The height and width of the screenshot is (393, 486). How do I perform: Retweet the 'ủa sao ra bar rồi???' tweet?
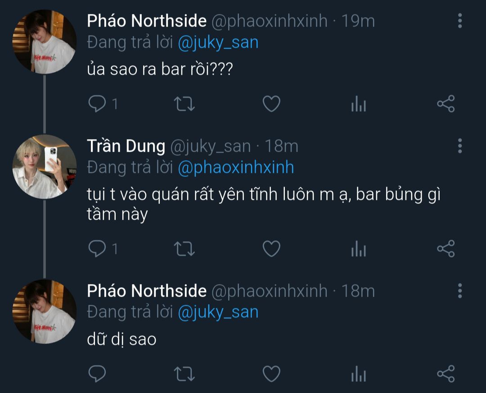click(x=184, y=104)
